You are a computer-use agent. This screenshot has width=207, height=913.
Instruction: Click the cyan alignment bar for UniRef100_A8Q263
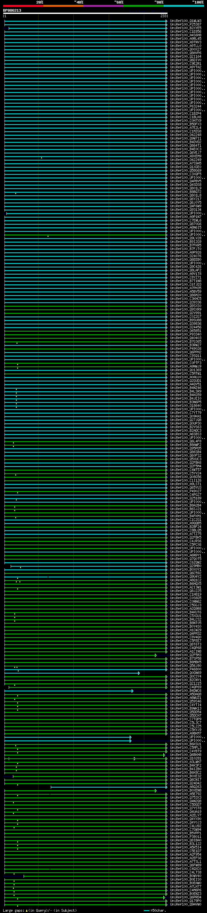(x=106, y=787)
